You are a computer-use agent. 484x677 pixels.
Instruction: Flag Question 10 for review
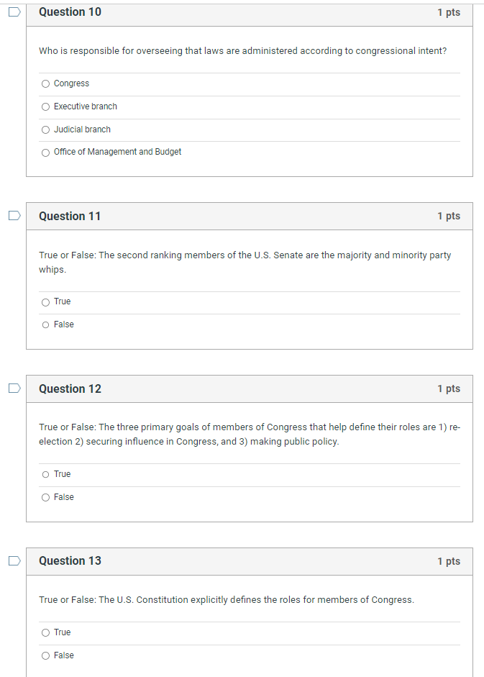[14, 12]
